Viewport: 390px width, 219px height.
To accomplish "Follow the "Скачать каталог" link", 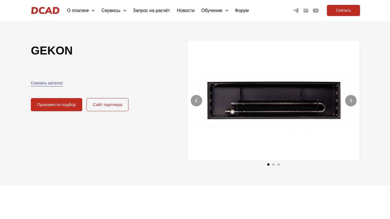I will pyautogui.click(x=47, y=83).
